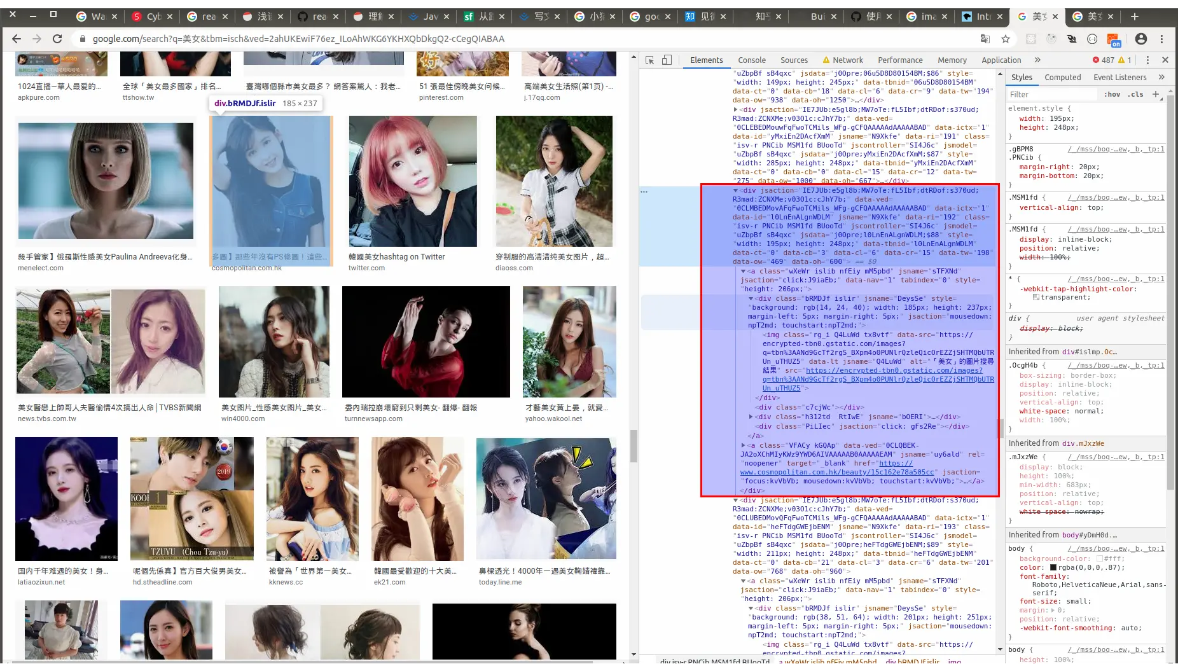Expand the div class h312td RtIwE

751,417
